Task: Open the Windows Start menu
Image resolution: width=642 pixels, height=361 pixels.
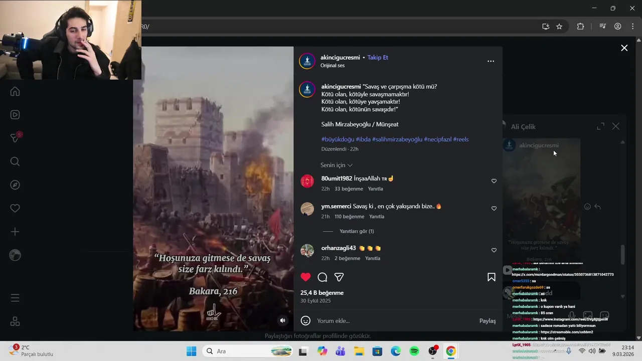Action: point(192,351)
